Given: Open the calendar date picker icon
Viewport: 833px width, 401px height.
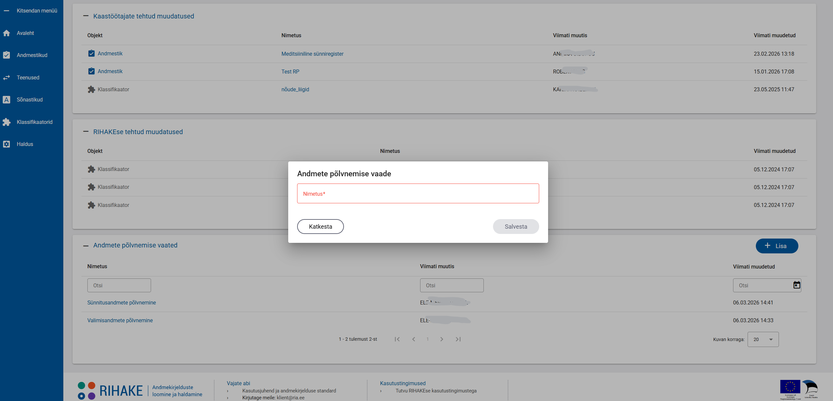Looking at the screenshot, I should point(796,285).
